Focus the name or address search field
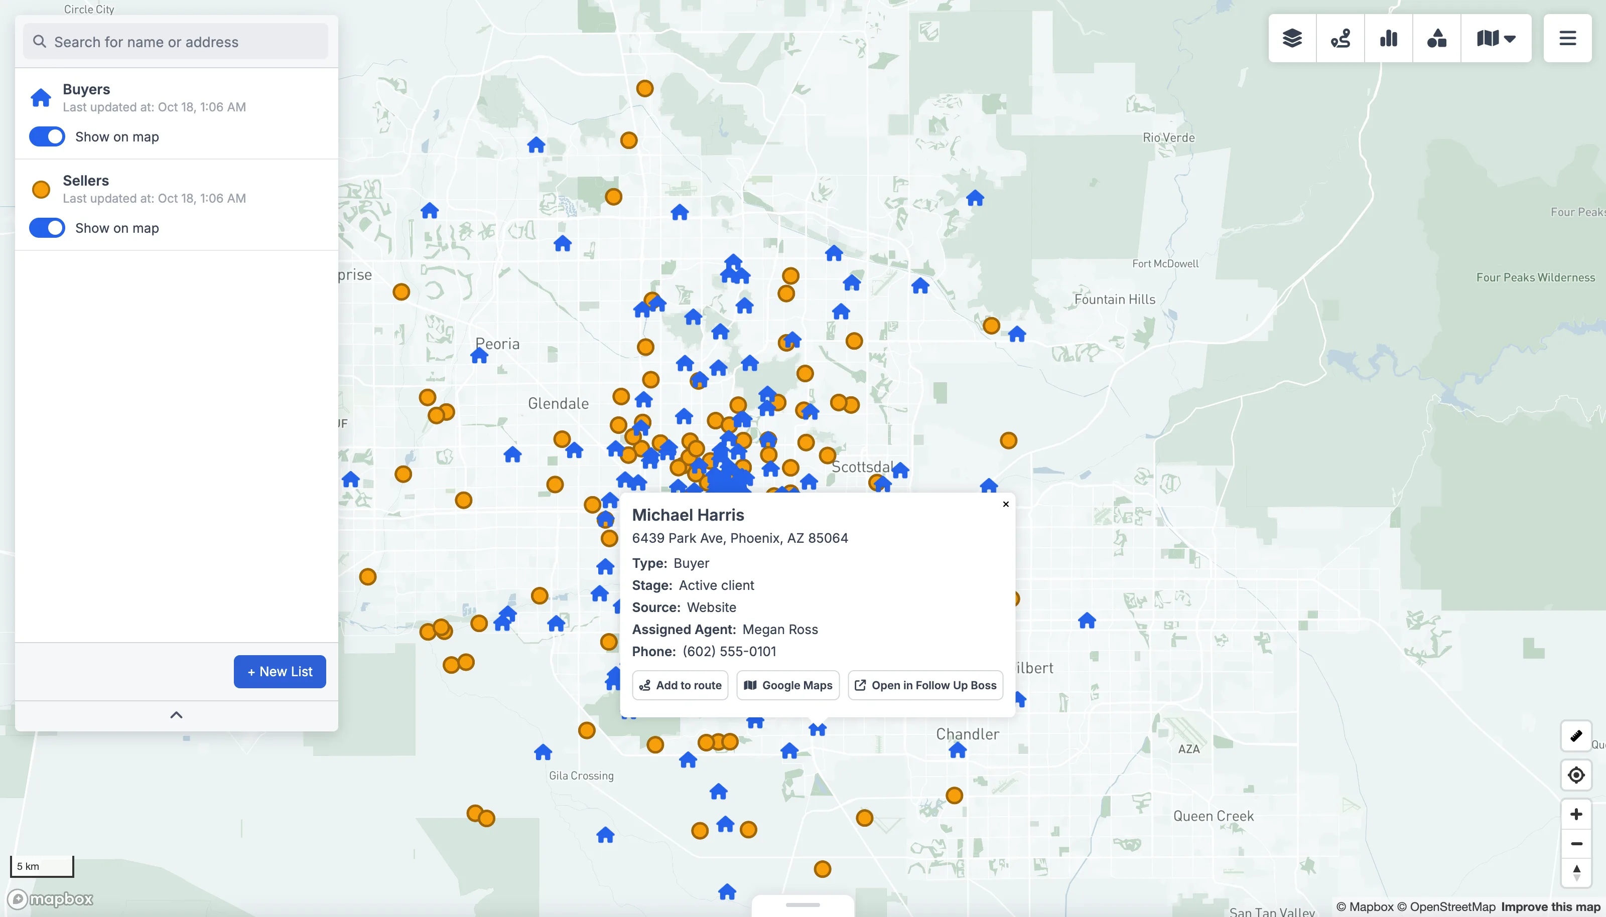 pyautogui.click(x=176, y=42)
